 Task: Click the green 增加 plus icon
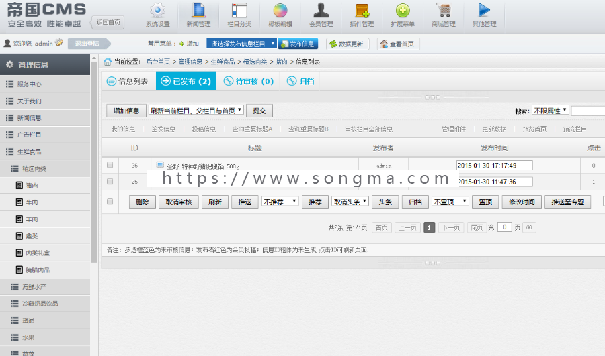pos(182,44)
